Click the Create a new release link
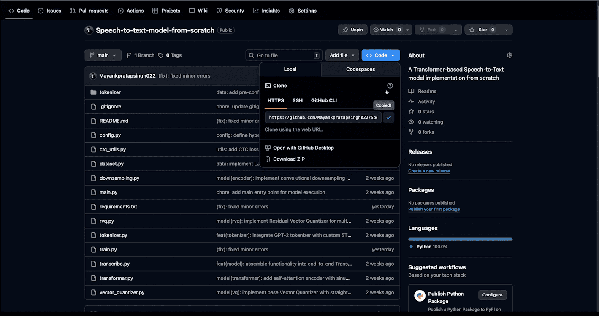The height and width of the screenshot is (318, 599). coord(429,171)
